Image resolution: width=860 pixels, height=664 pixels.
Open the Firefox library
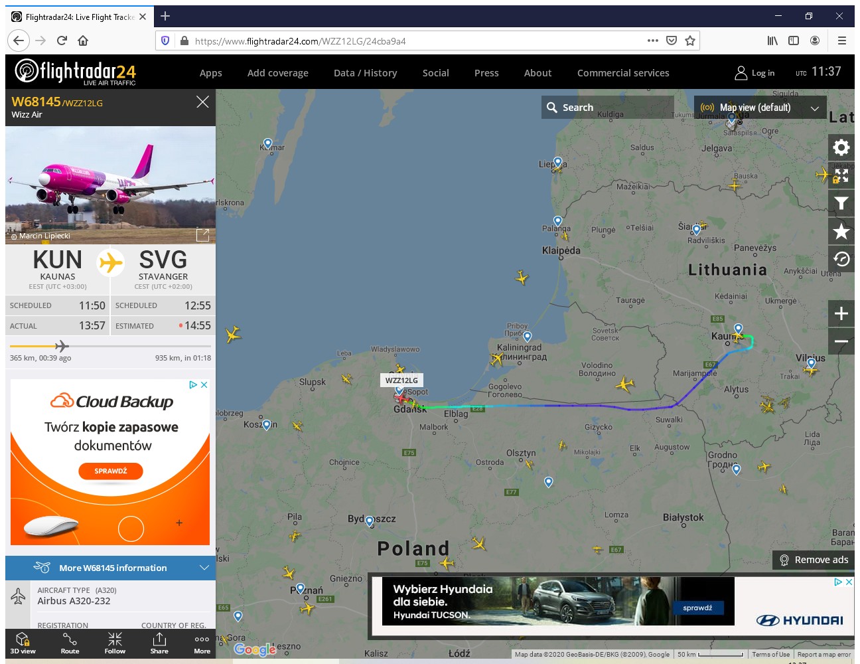click(772, 41)
